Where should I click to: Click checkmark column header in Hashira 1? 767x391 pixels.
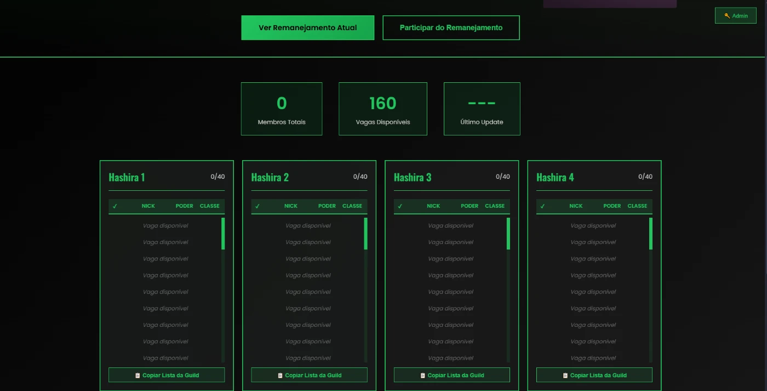point(115,206)
